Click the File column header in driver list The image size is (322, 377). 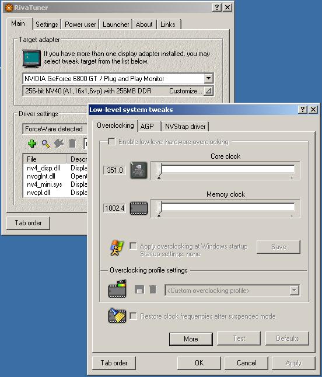(44, 159)
